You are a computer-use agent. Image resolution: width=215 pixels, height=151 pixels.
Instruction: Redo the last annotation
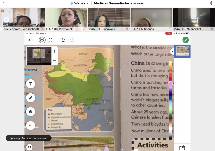71,40
